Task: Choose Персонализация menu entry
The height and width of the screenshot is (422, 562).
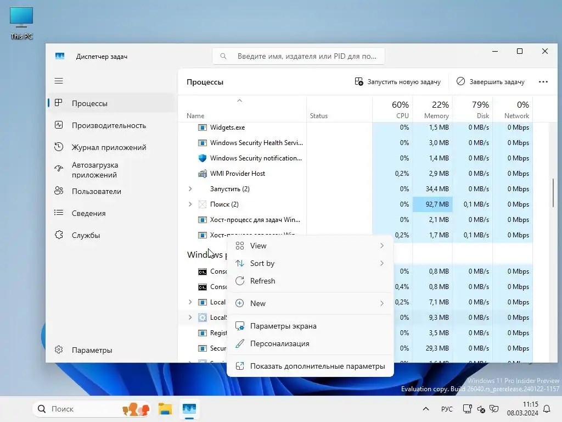Action: pos(311,343)
